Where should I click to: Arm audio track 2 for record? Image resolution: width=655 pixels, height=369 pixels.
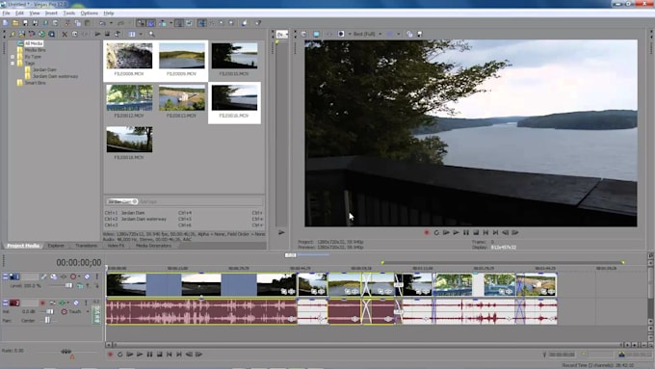point(42,303)
